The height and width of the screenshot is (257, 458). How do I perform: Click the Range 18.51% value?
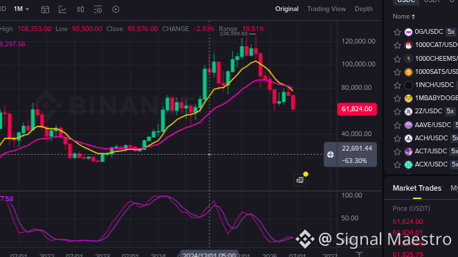[x=253, y=29]
